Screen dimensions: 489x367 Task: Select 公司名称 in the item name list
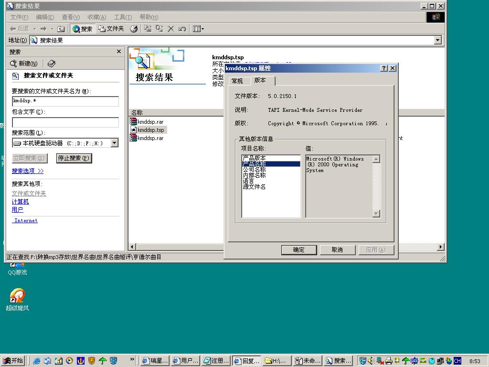(x=254, y=170)
